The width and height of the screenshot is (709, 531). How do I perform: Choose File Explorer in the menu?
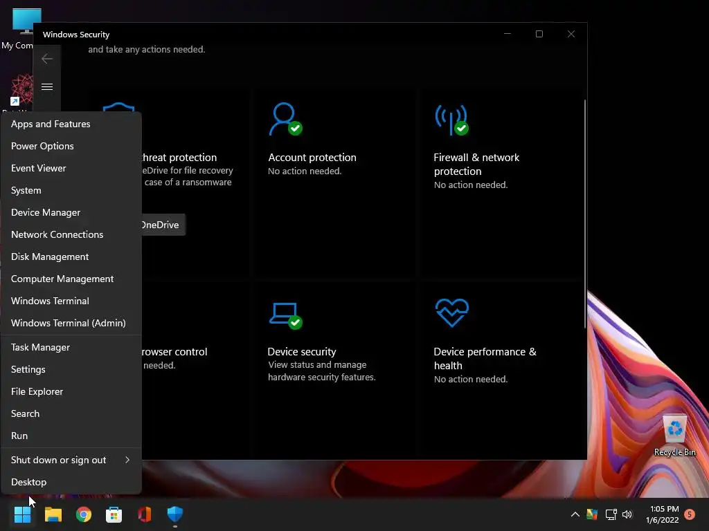click(71, 391)
